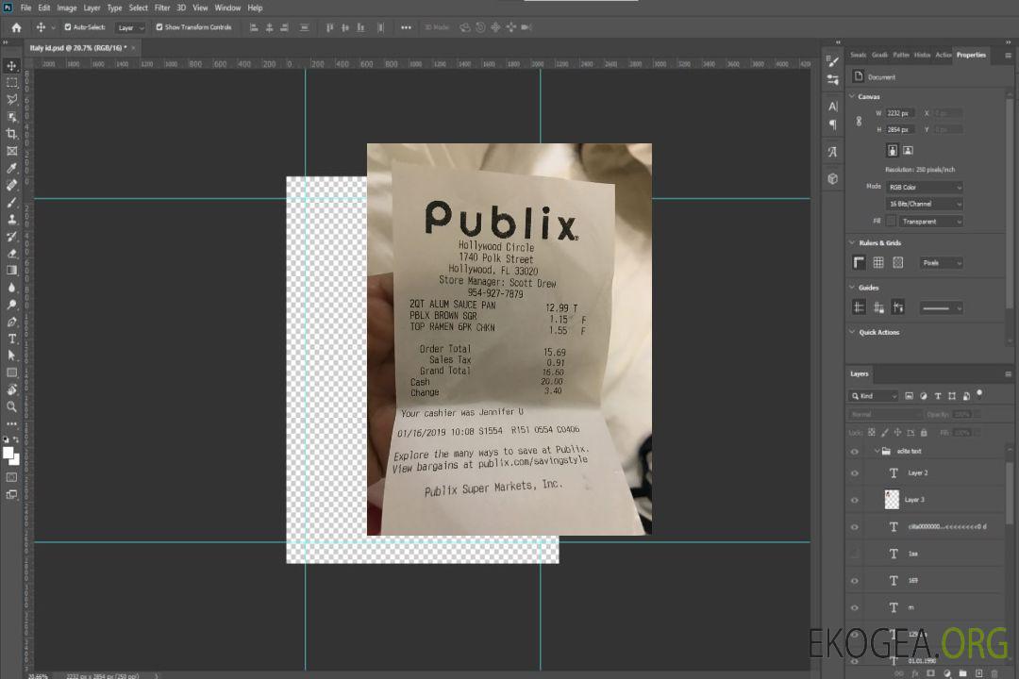Click the canvas width W field
The image size is (1019, 679).
(900, 113)
